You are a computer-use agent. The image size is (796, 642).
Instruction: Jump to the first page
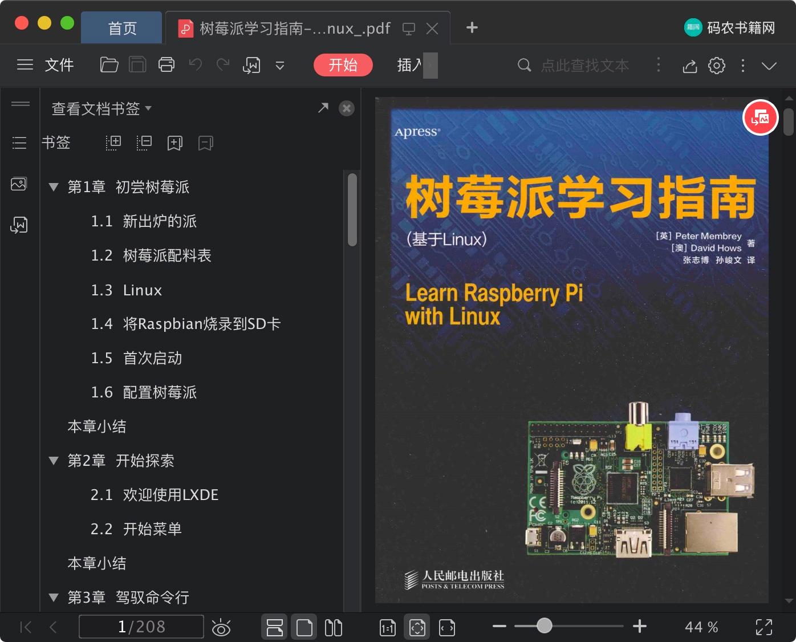[26, 627]
